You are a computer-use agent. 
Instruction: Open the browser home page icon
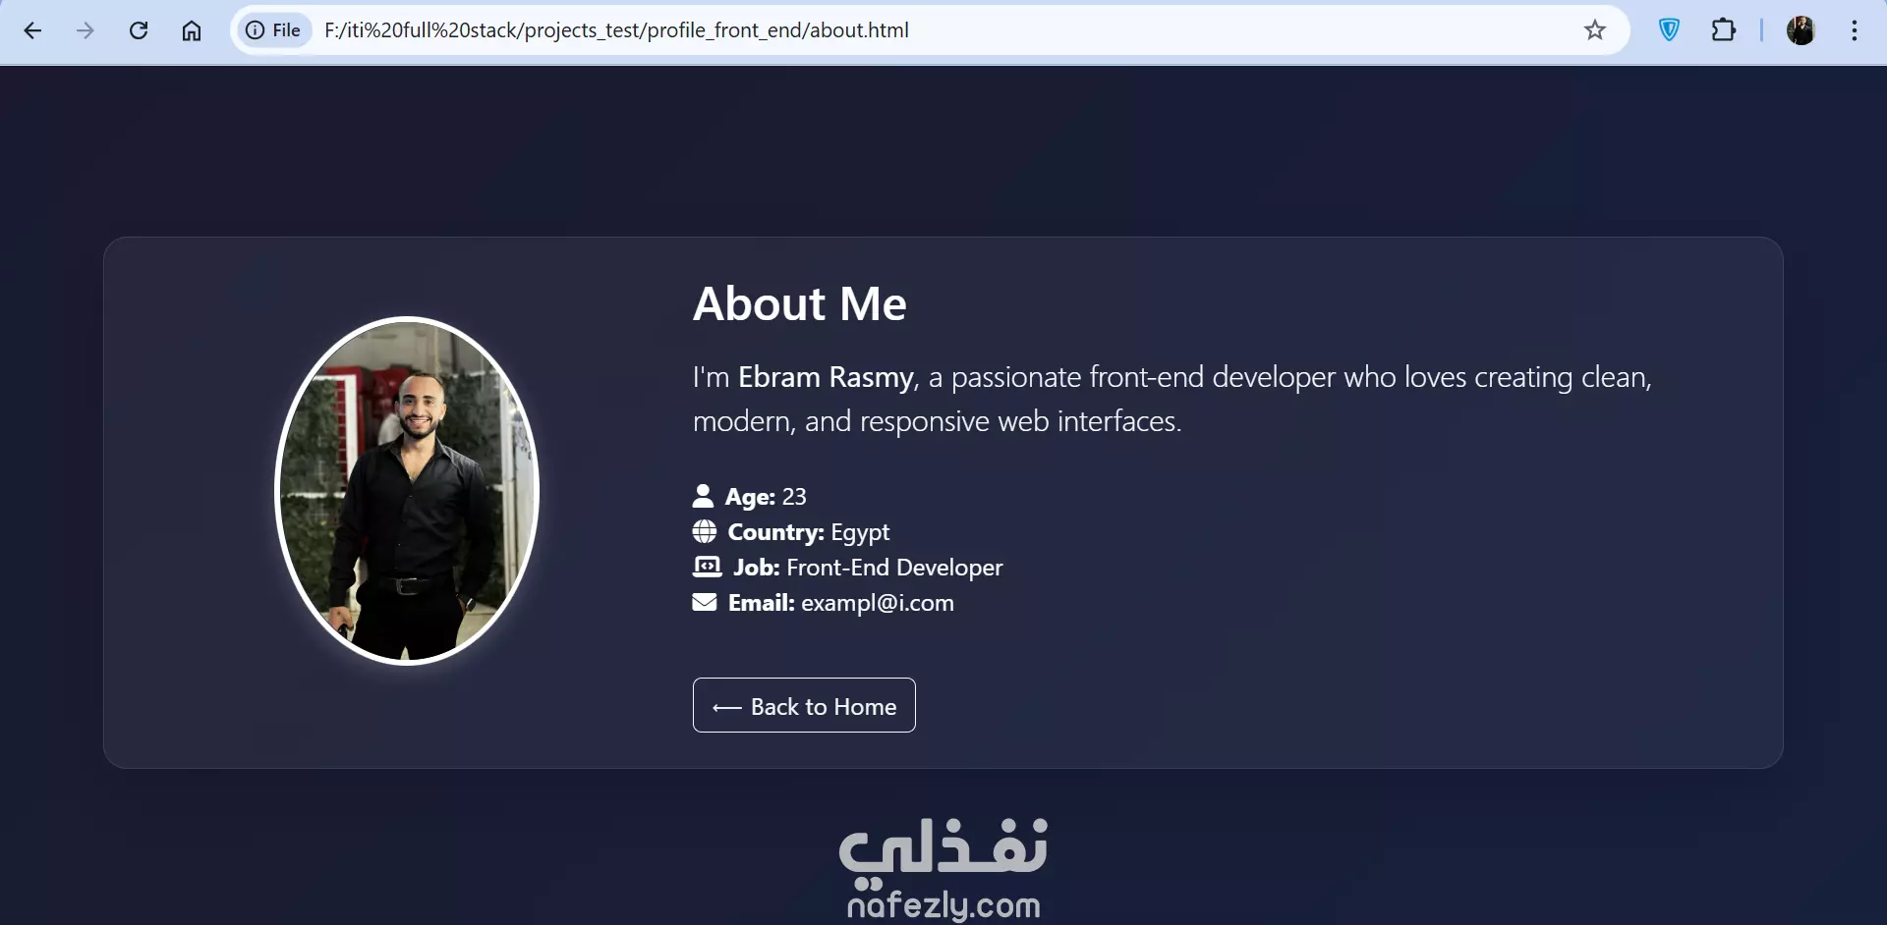point(192,30)
